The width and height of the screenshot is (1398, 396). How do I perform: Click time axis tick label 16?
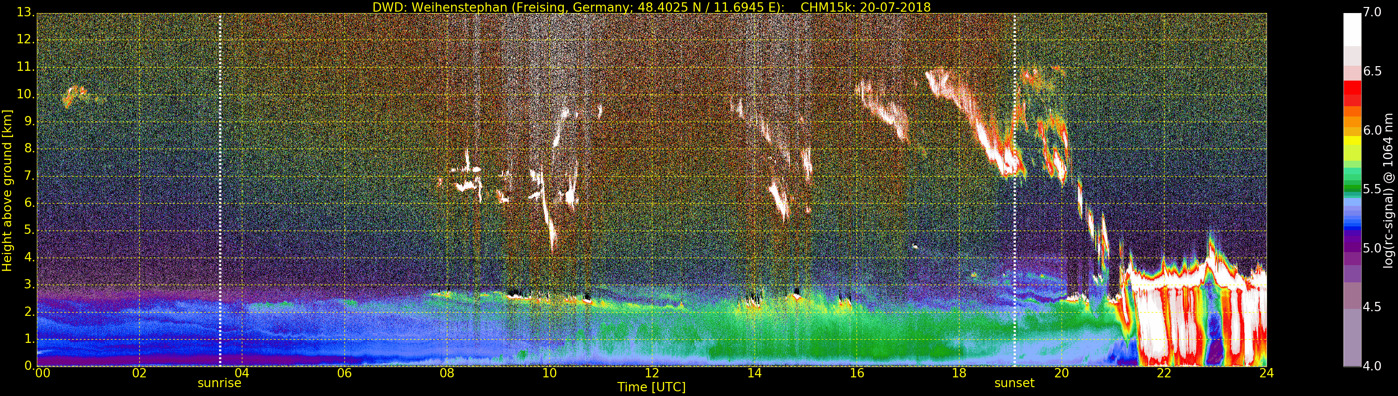click(x=857, y=373)
